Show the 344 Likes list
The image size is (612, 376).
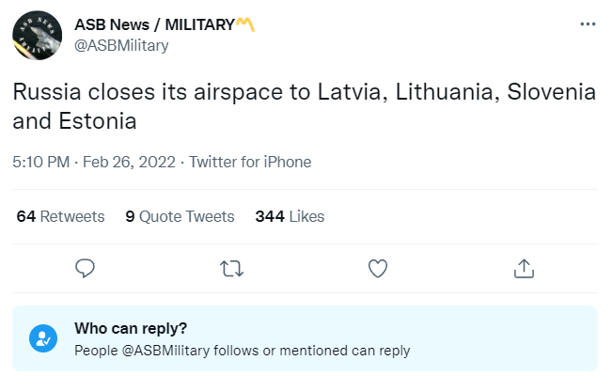pos(290,216)
